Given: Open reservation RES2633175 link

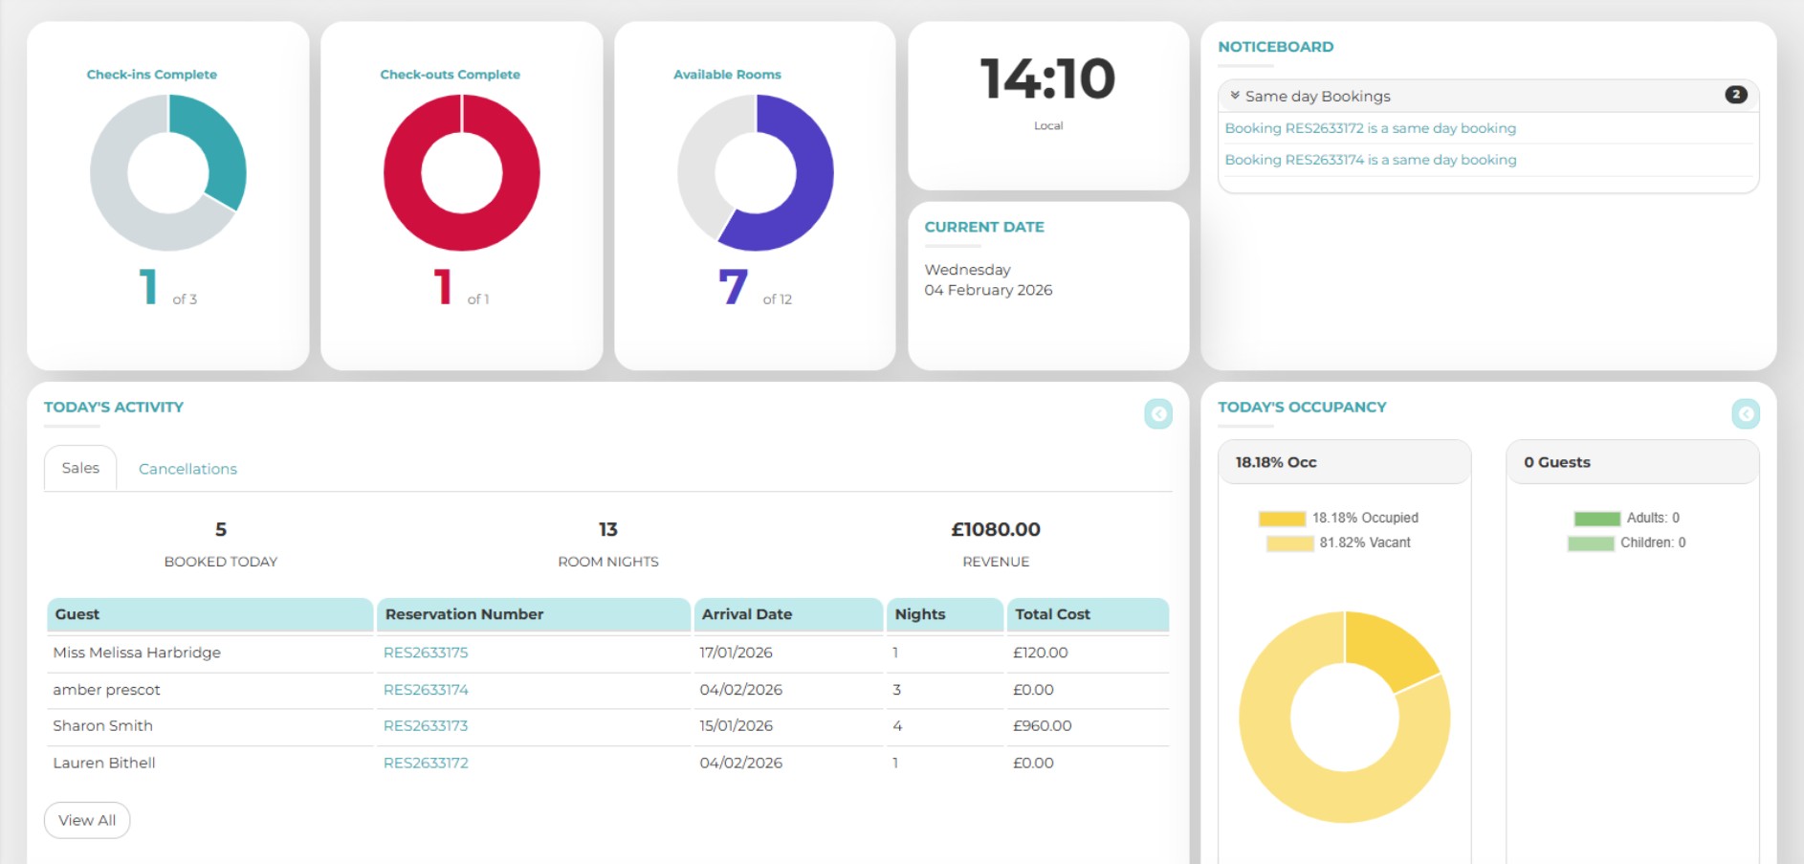Looking at the screenshot, I should coord(426,653).
